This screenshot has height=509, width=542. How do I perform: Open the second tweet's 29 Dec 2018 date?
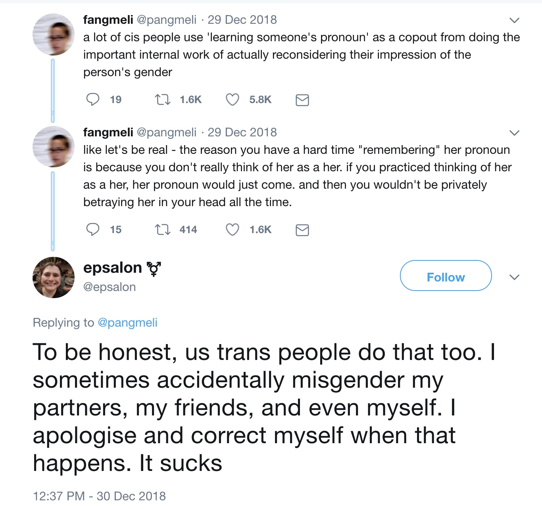coord(242,132)
